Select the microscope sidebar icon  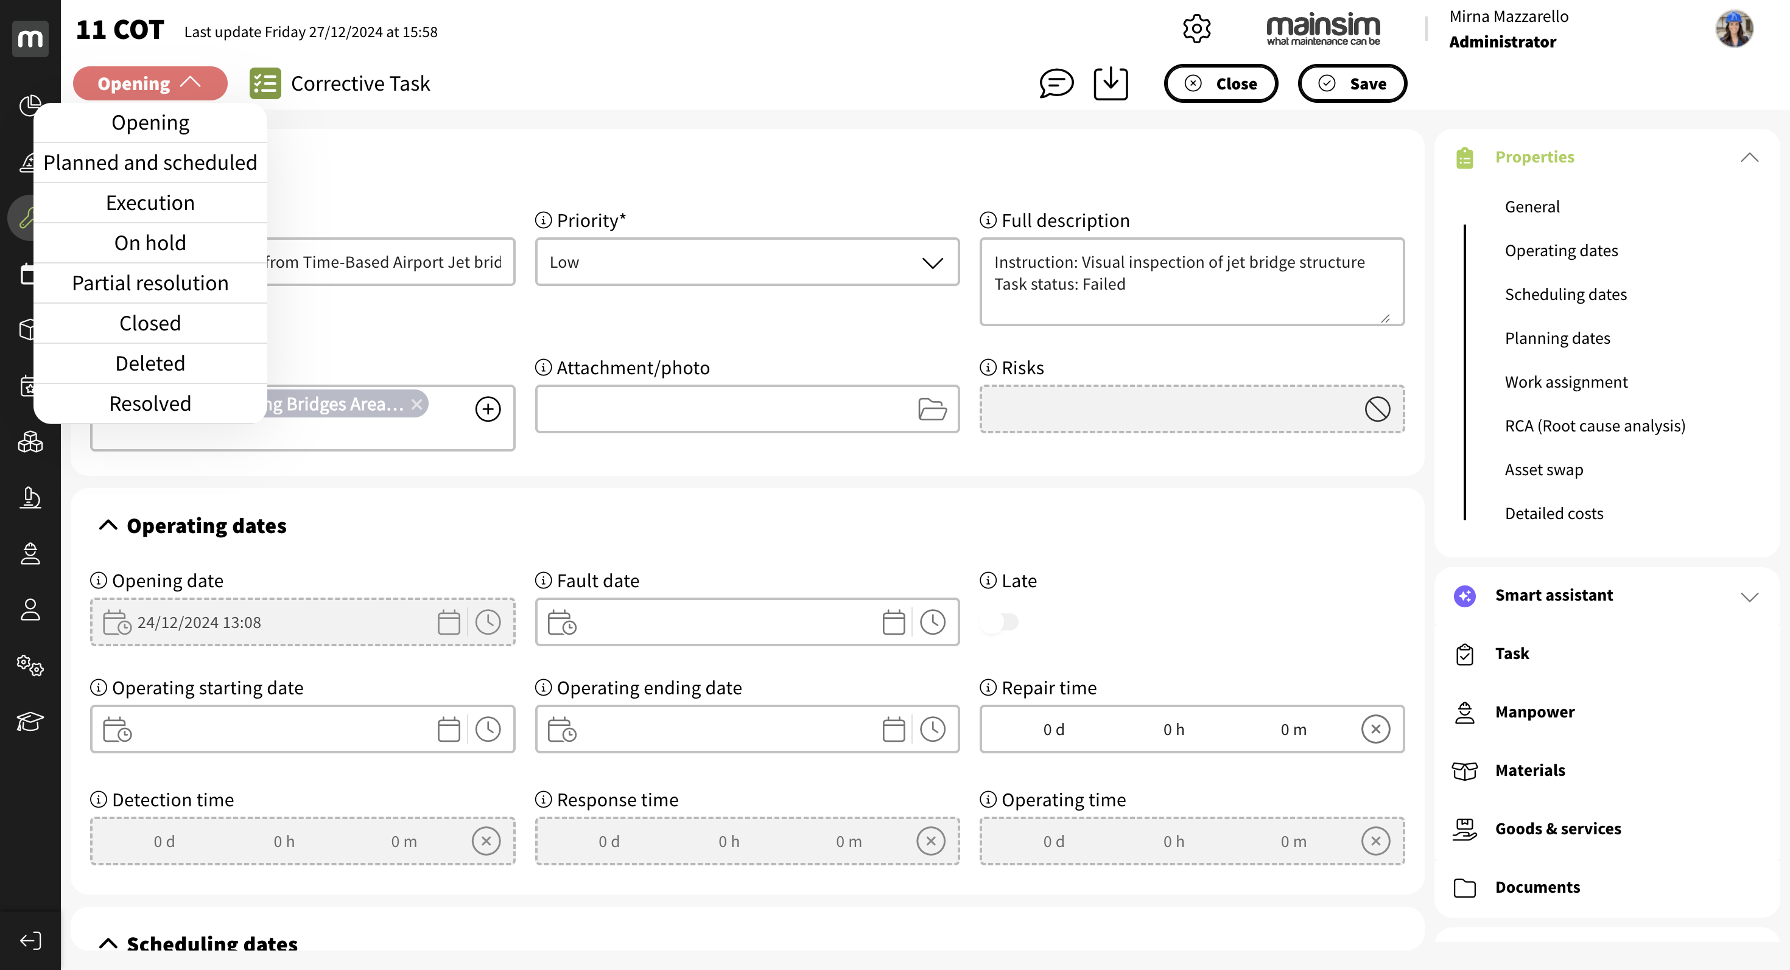(30, 498)
